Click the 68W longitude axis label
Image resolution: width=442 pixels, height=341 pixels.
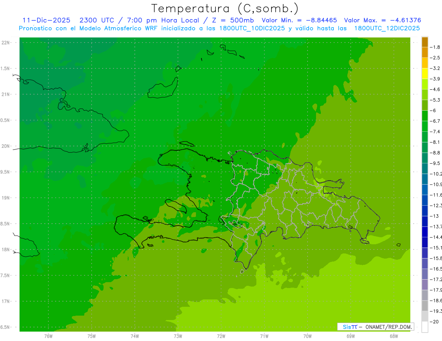click(394, 336)
